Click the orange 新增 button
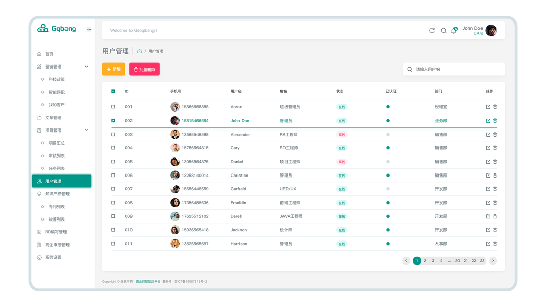The image size is (546, 307). tap(114, 69)
